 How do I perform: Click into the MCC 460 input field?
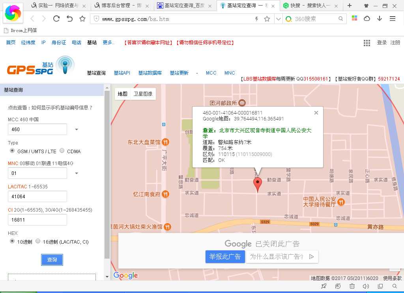37,130
